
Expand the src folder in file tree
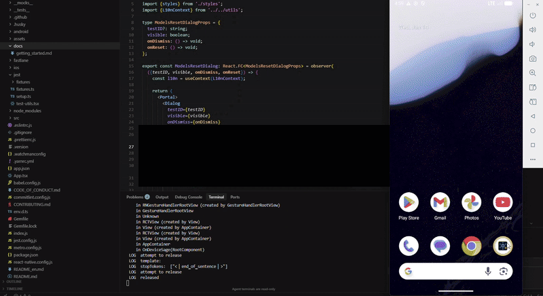16,117
